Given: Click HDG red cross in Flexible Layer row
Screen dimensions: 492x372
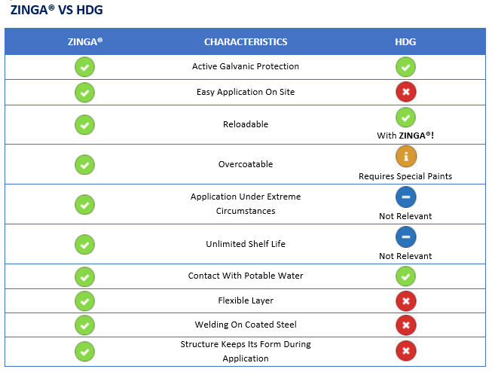Looking at the screenshot, I should click(405, 301).
